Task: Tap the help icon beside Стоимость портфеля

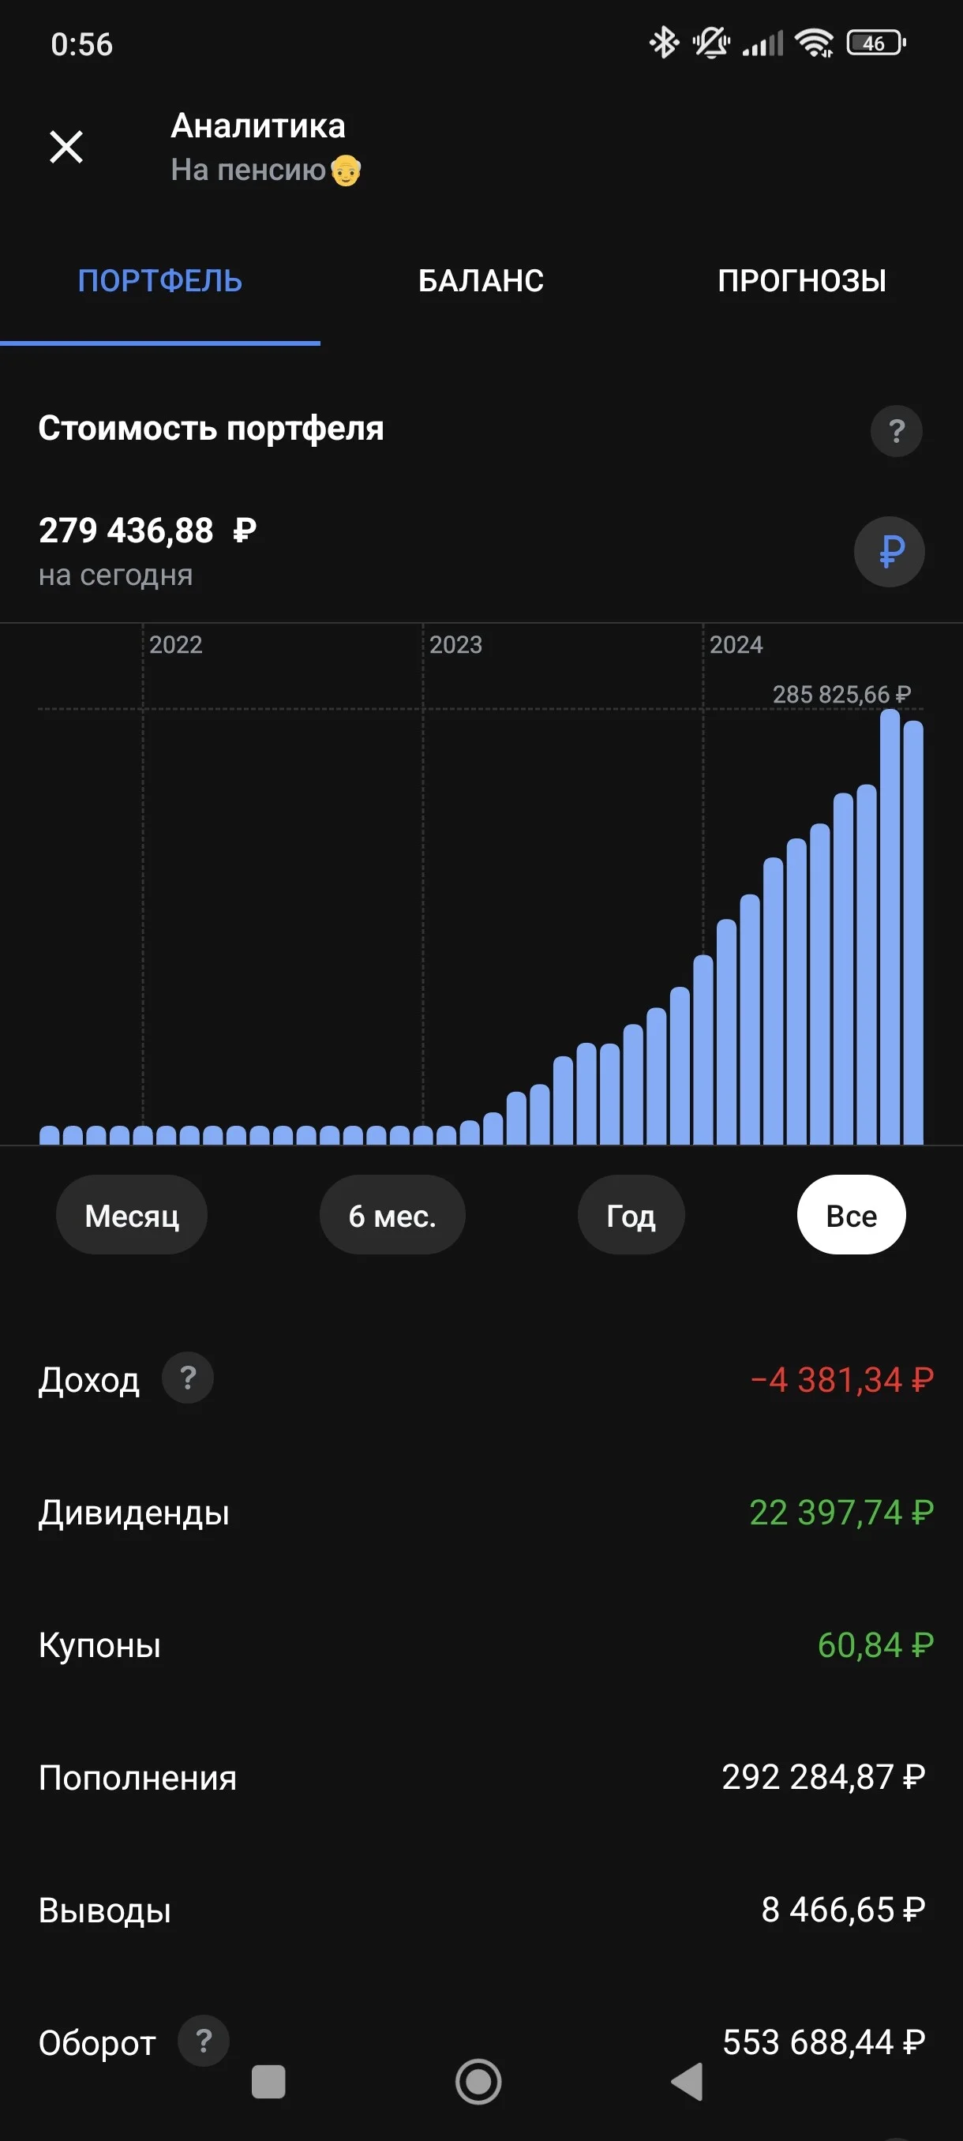Action: 896,430
